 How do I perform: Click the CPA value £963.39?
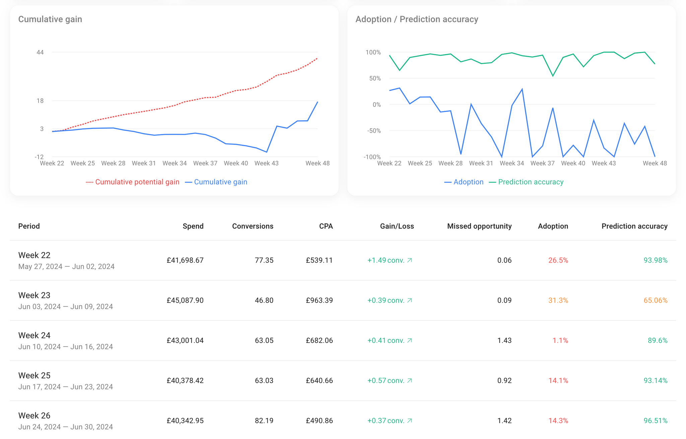(x=319, y=300)
